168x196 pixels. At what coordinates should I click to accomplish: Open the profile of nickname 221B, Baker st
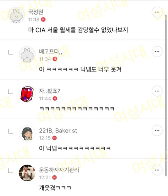point(58,131)
